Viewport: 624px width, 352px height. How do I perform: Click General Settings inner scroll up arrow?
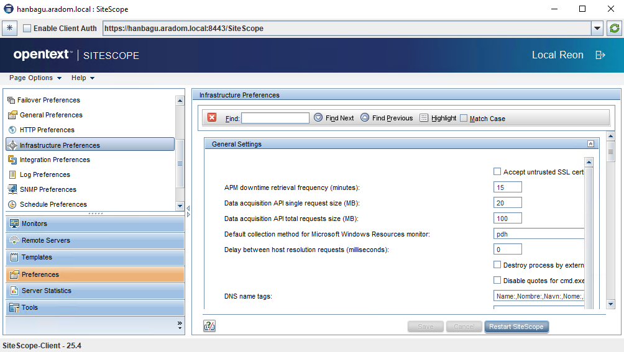click(x=589, y=161)
